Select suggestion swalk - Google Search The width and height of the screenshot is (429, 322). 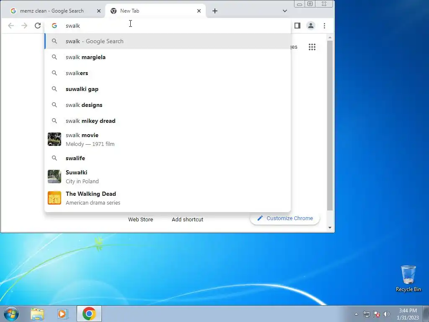(x=168, y=41)
